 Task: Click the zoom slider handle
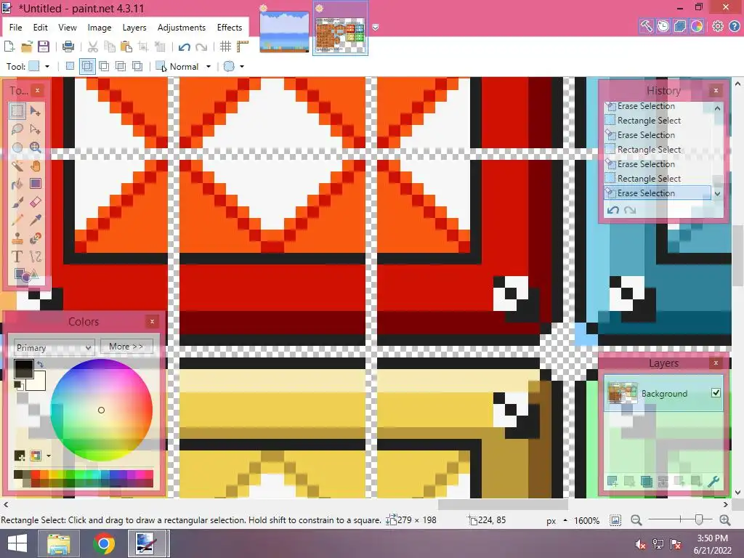[698, 520]
